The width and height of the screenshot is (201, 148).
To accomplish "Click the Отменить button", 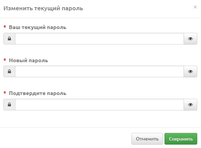I will coord(147,139).
